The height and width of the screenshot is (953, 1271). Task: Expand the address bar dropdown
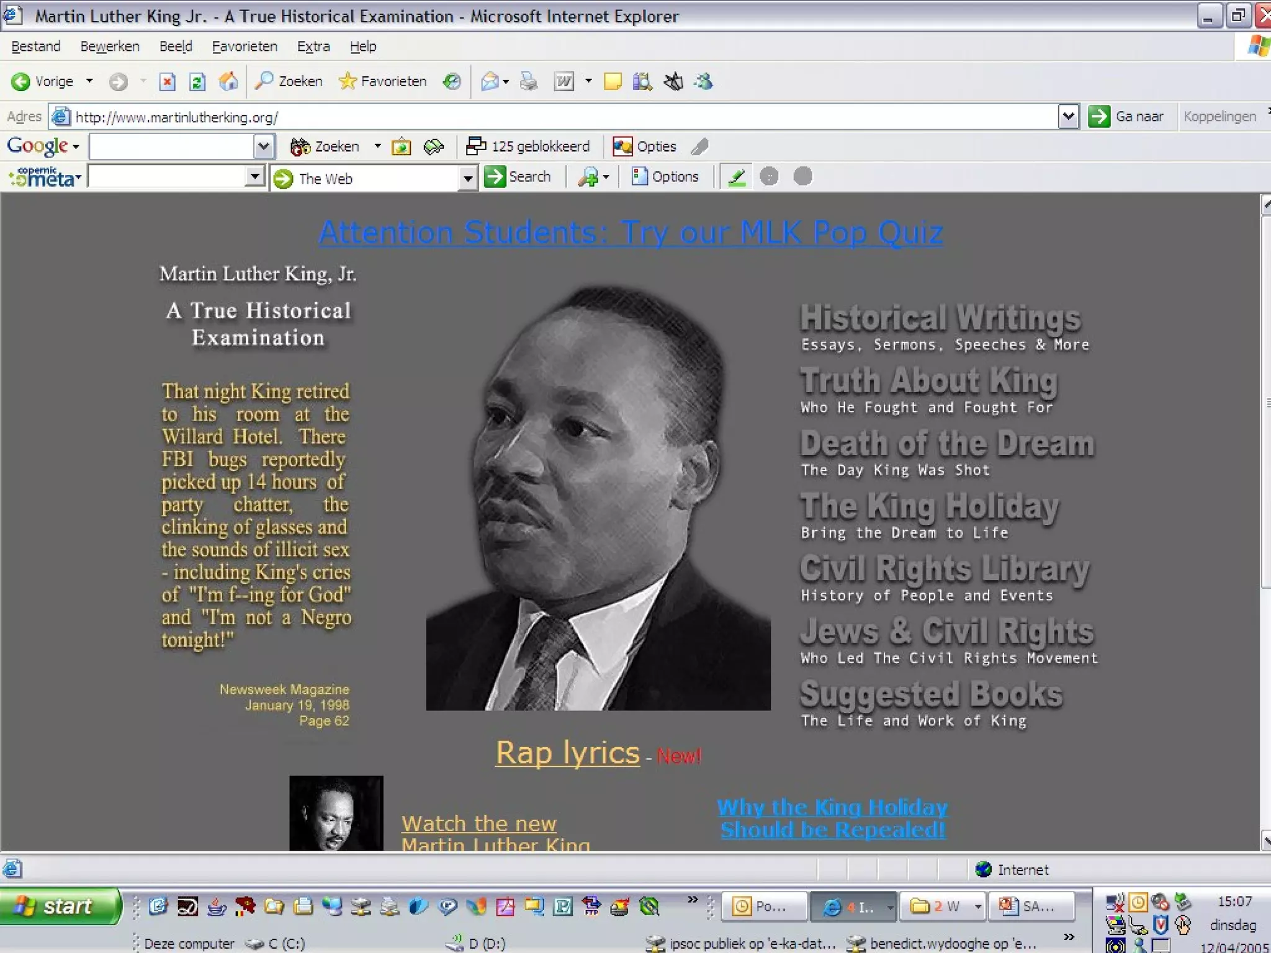pyautogui.click(x=1067, y=117)
